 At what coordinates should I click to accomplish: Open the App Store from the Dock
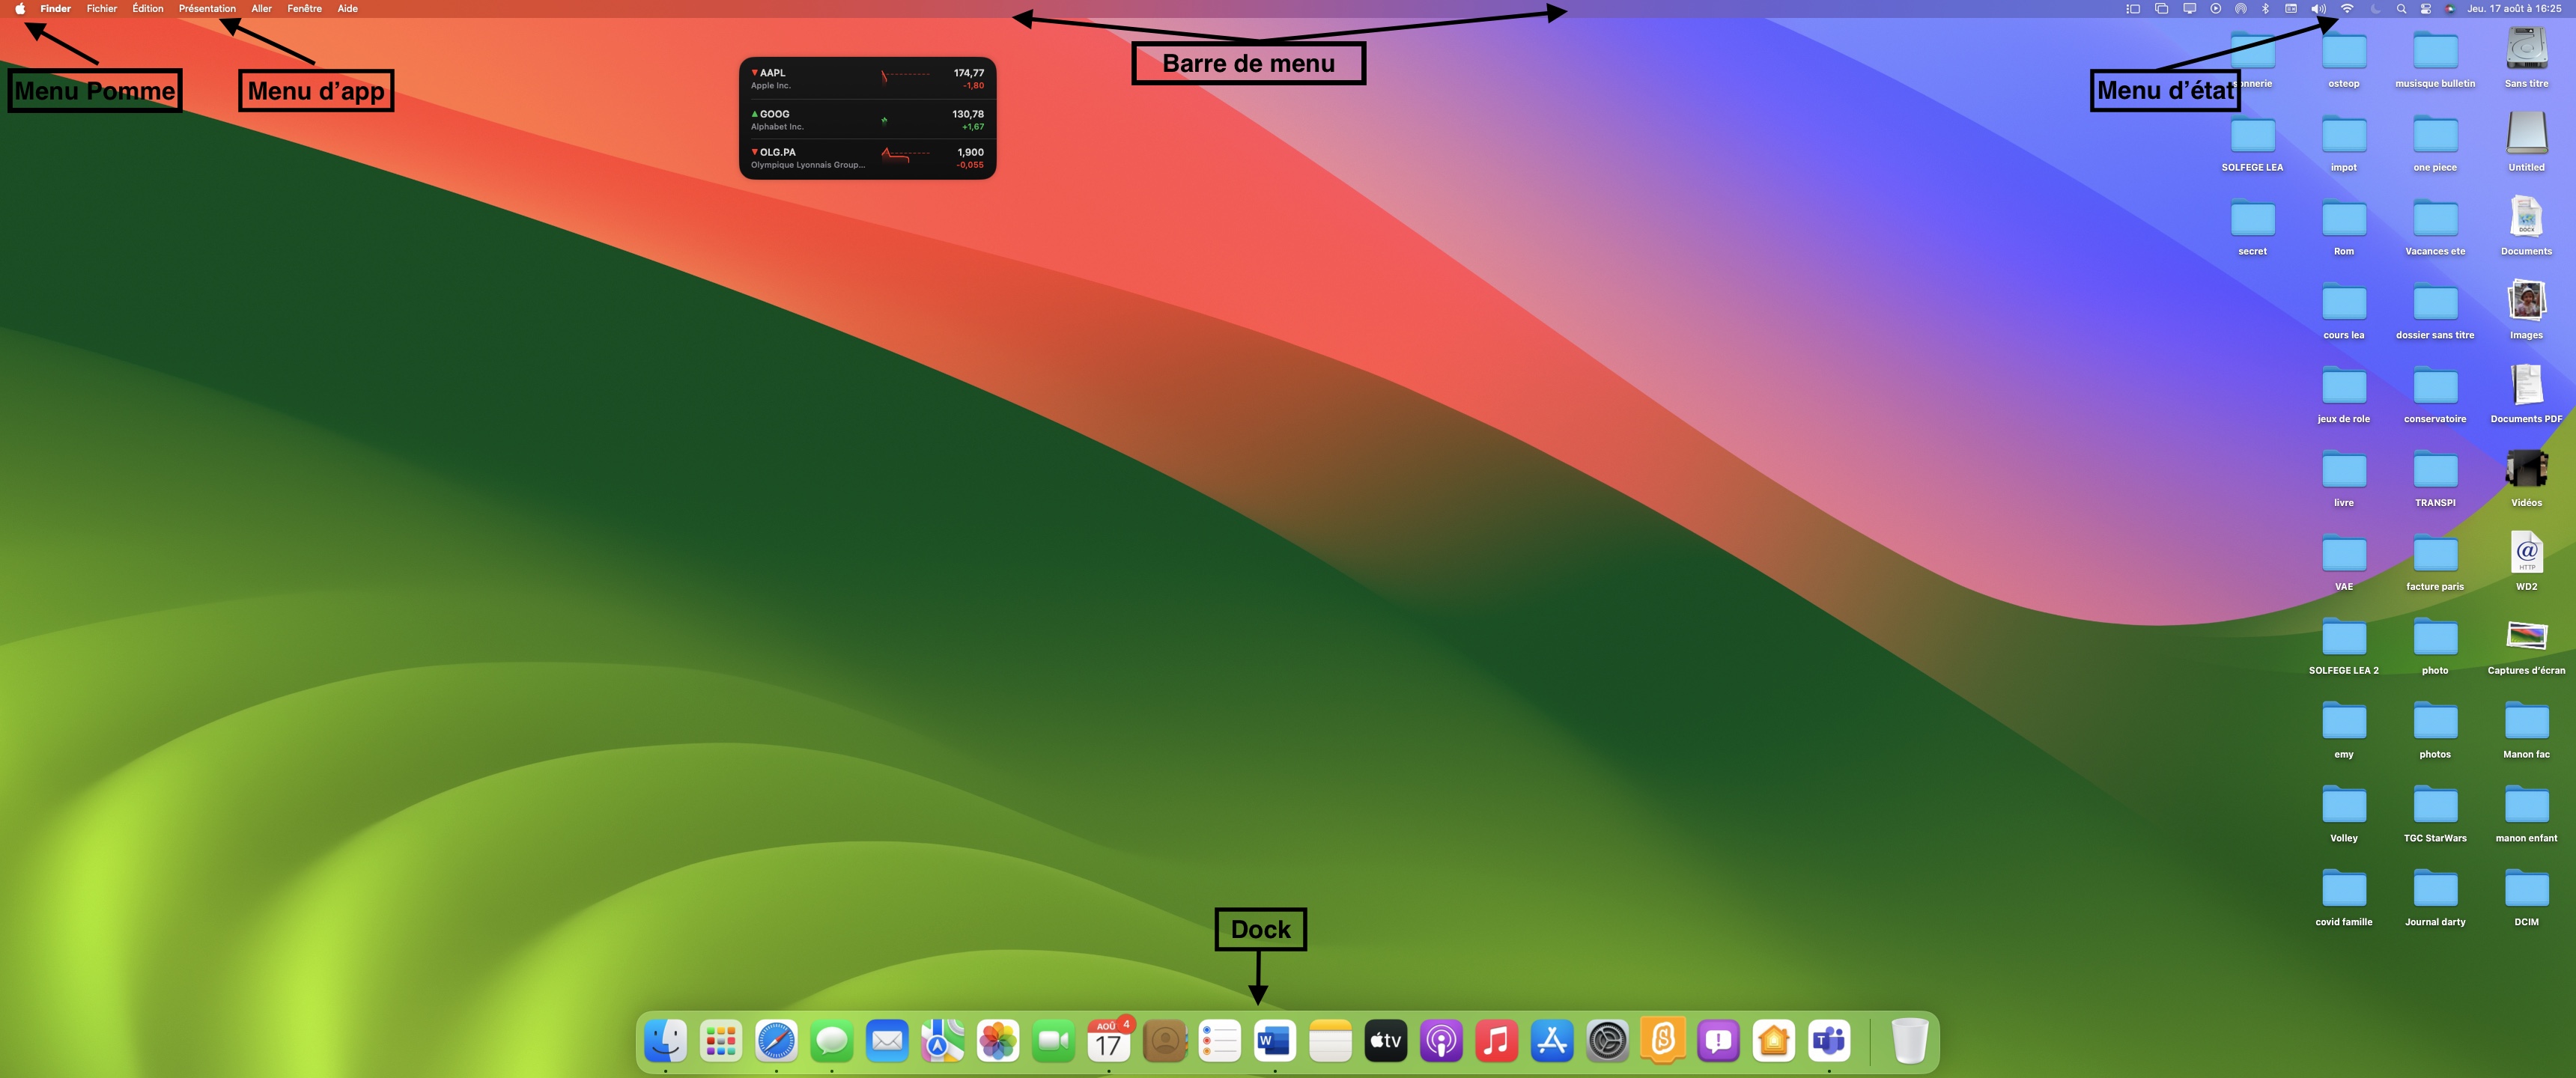[1552, 1041]
